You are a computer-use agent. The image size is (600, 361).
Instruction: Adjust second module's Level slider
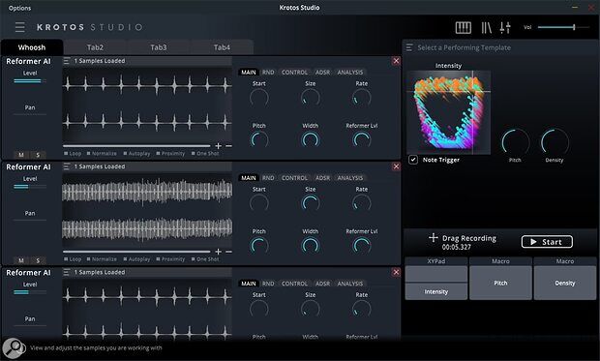pyautogui.click(x=30, y=187)
